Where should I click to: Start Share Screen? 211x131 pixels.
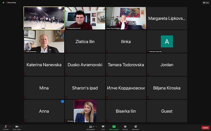[x=114, y=127]
